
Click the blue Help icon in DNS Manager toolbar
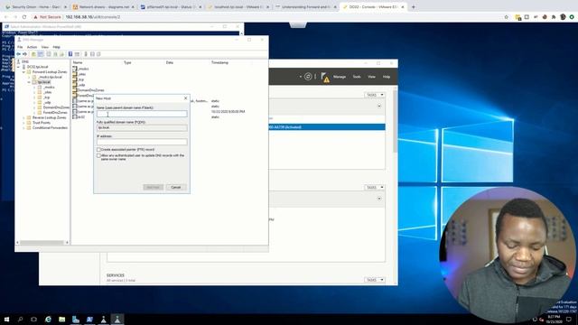(70, 54)
